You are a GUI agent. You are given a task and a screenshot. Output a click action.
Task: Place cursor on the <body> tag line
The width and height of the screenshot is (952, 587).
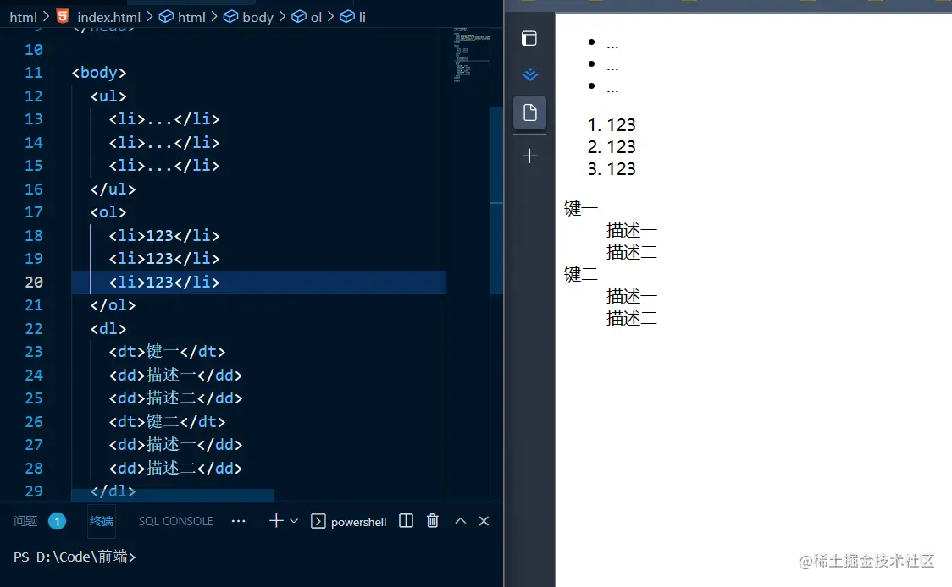[x=99, y=73]
